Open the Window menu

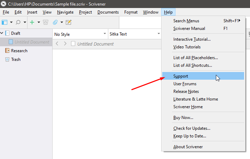point(151,12)
